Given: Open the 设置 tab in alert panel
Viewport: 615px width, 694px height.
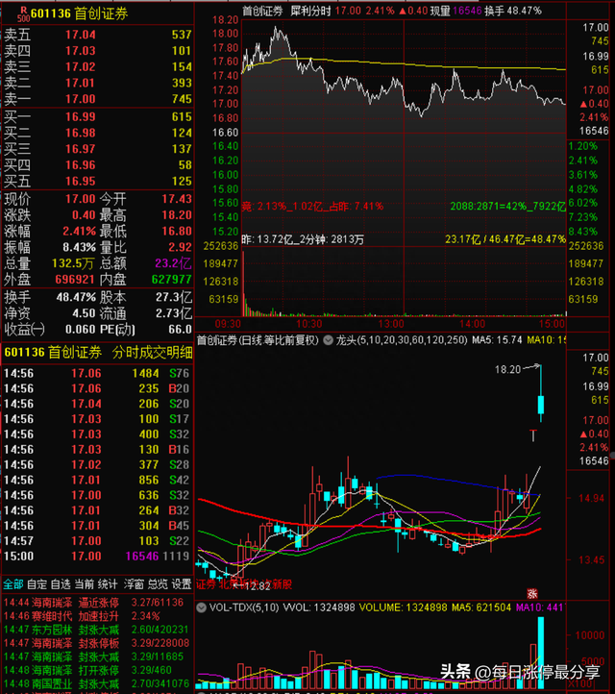Looking at the screenshot, I should [x=182, y=583].
